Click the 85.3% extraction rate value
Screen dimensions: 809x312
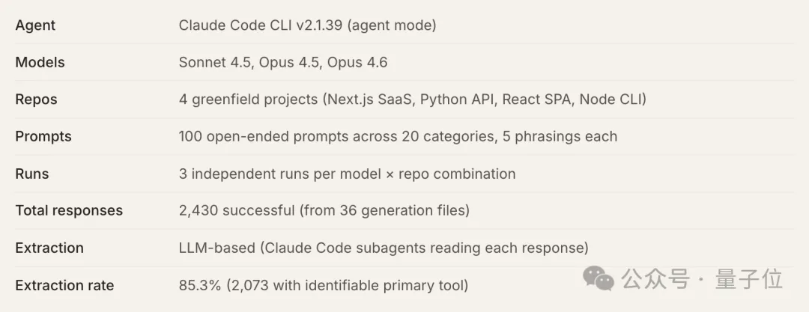[324, 285]
